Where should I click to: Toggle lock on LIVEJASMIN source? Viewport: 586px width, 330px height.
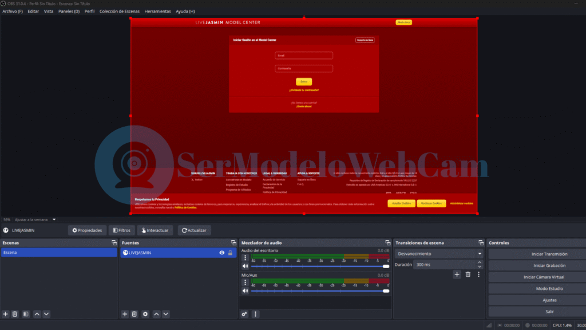click(x=230, y=253)
